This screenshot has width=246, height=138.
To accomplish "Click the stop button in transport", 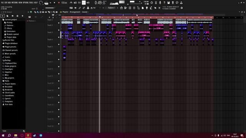I will (55, 3).
